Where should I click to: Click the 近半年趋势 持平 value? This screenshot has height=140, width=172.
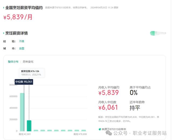(135, 108)
